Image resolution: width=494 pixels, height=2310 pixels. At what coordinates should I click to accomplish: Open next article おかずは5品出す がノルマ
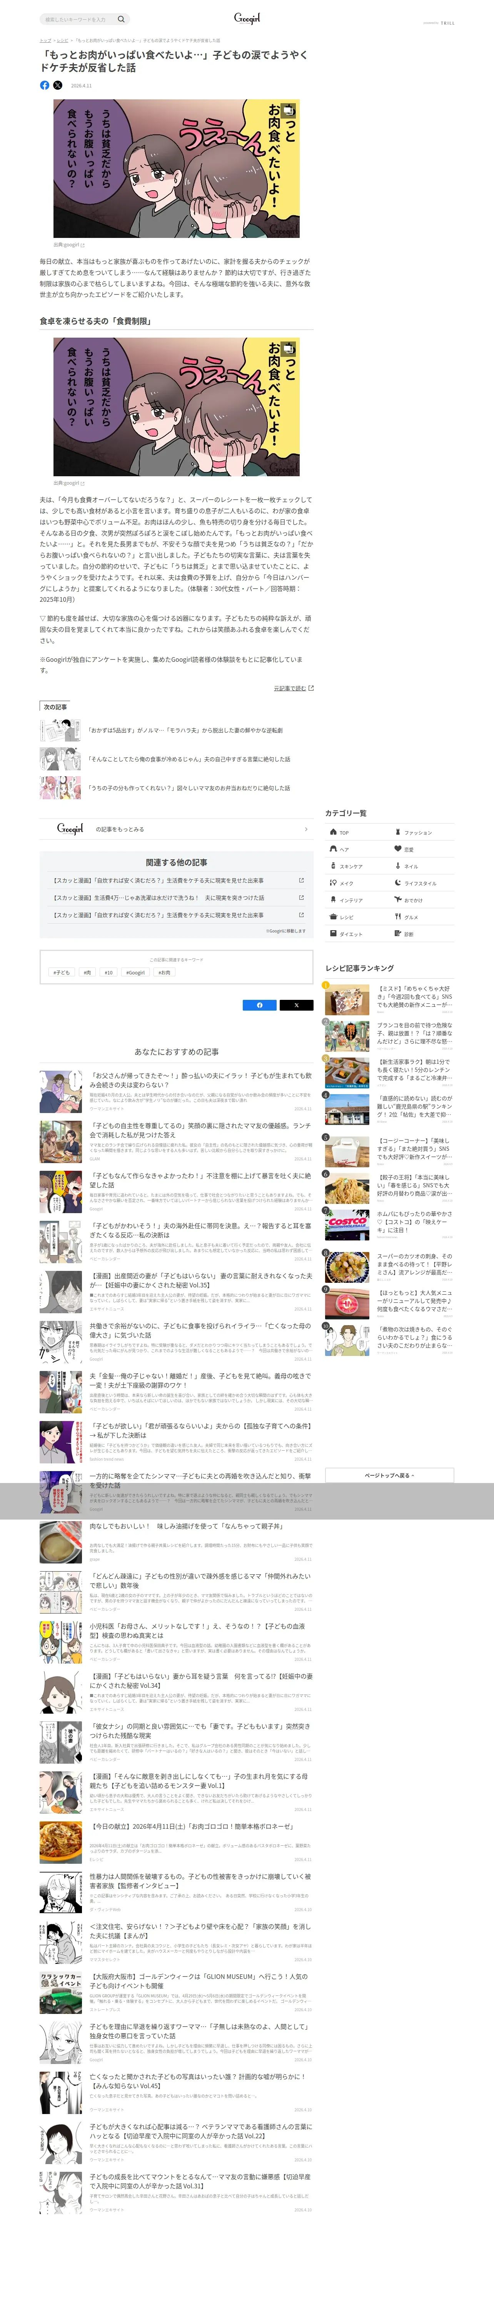[x=177, y=731]
